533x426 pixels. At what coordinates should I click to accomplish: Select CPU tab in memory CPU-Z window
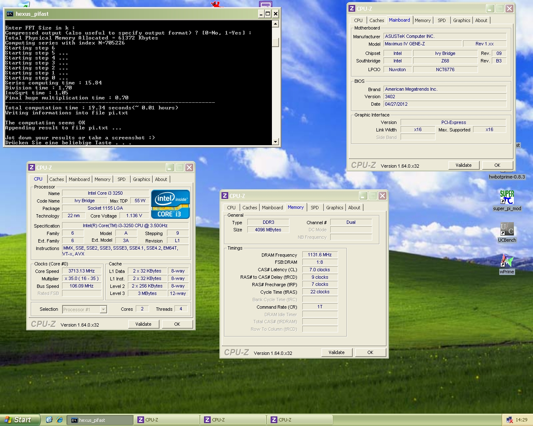(232, 208)
